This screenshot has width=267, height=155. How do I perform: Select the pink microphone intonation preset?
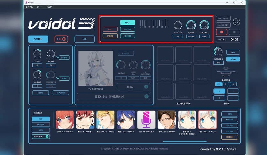146,120
